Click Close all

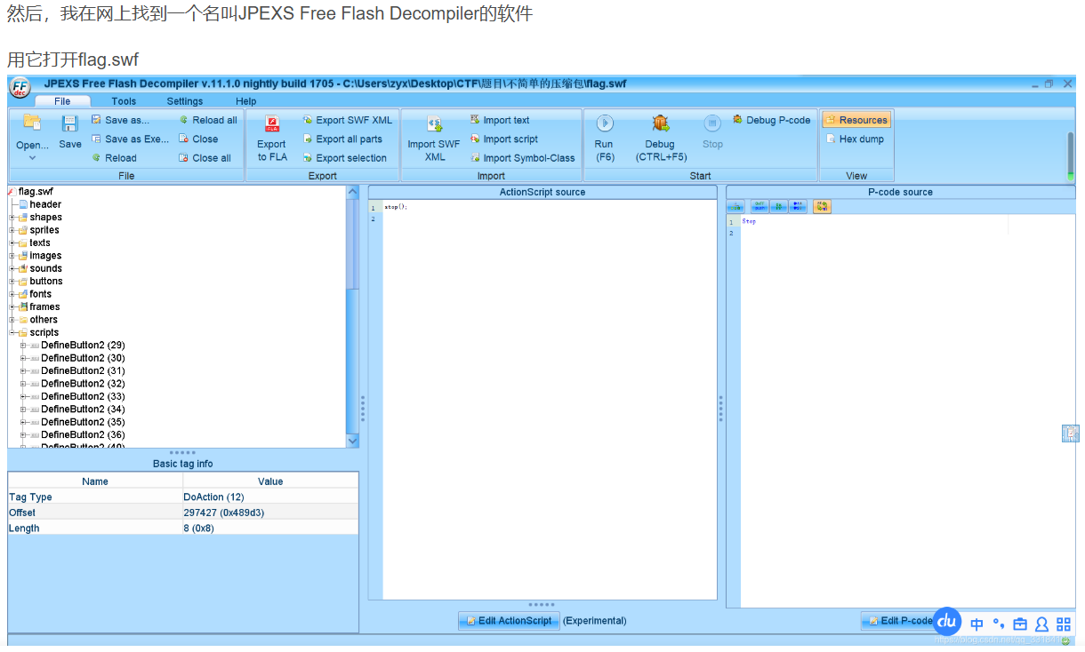coord(205,158)
